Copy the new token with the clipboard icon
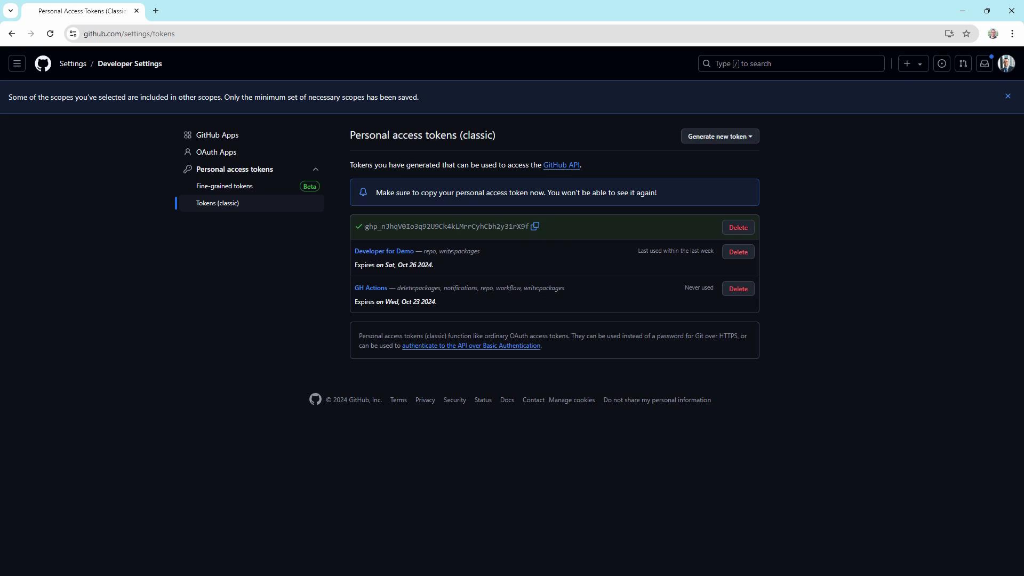The image size is (1024, 576). (535, 226)
